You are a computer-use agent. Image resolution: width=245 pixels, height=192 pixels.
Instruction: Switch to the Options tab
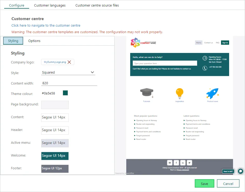coord(34,41)
